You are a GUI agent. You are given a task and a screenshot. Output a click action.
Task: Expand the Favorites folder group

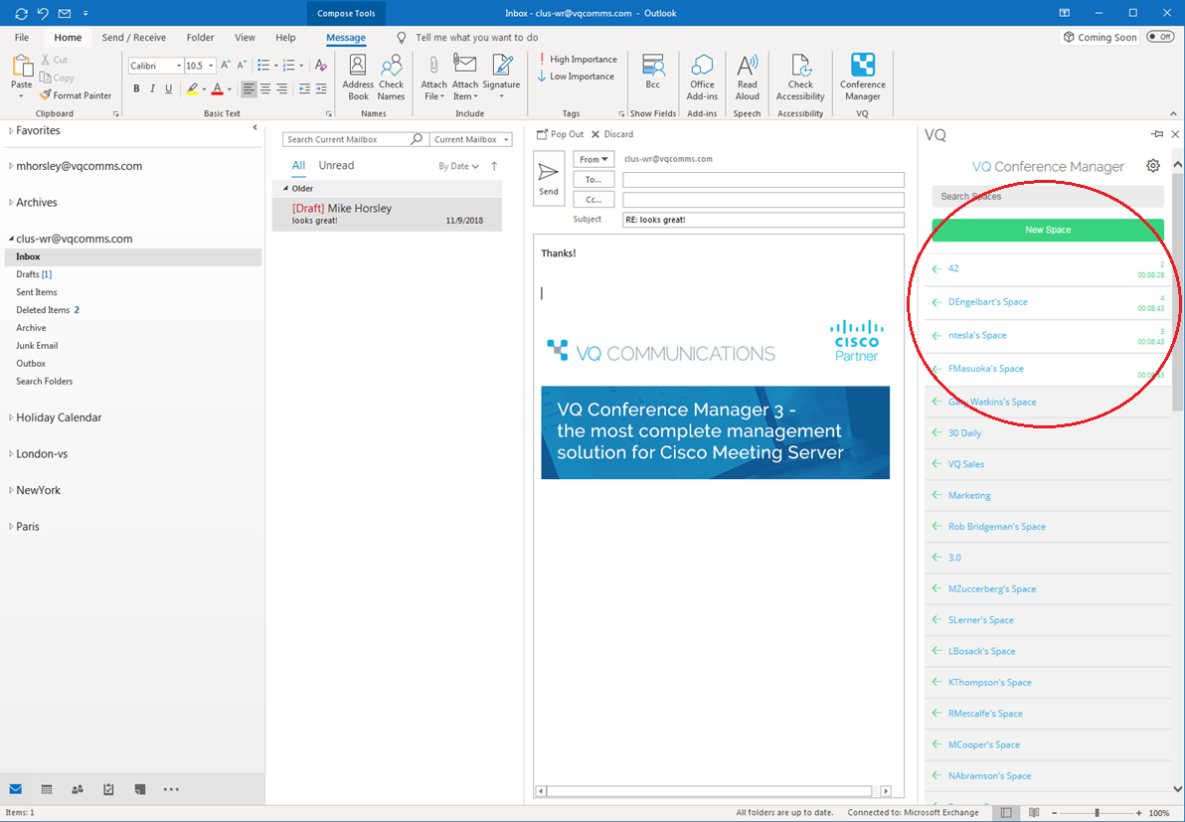click(x=11, y=130)
